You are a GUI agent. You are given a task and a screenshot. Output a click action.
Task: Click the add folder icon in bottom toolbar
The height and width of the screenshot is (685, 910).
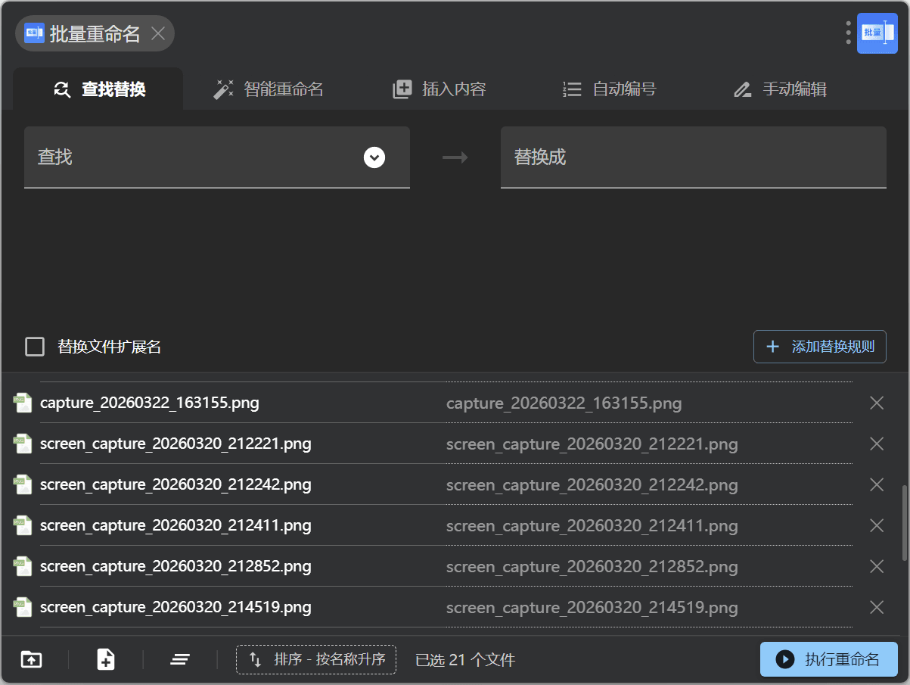(31, 659)
